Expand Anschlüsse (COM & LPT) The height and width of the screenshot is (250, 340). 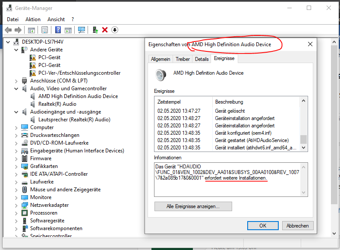coord(16,81)
